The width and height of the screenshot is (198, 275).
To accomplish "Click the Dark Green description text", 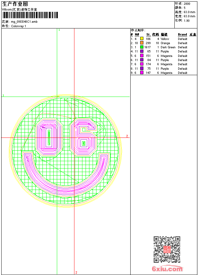I will [x=168, y=47].
